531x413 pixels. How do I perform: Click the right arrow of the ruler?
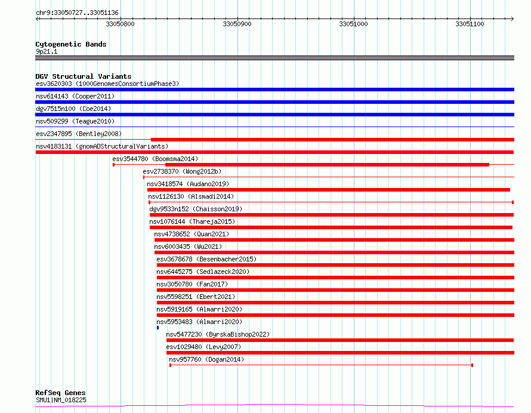point(513,19)
